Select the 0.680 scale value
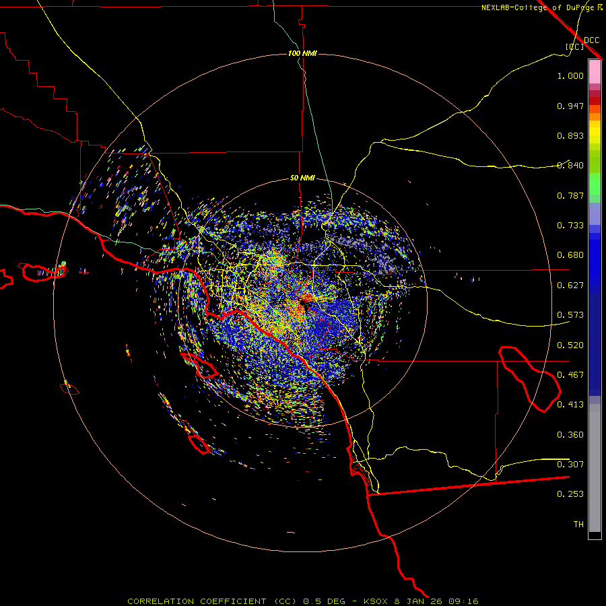Viewport: 606px width, 606px height. tap(570, 255)
